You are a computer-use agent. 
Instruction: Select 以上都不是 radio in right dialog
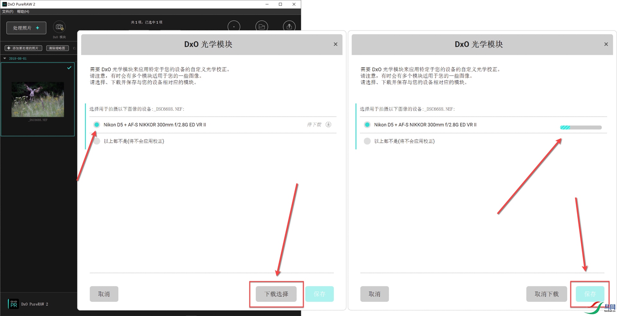click(x=367, y=141)
